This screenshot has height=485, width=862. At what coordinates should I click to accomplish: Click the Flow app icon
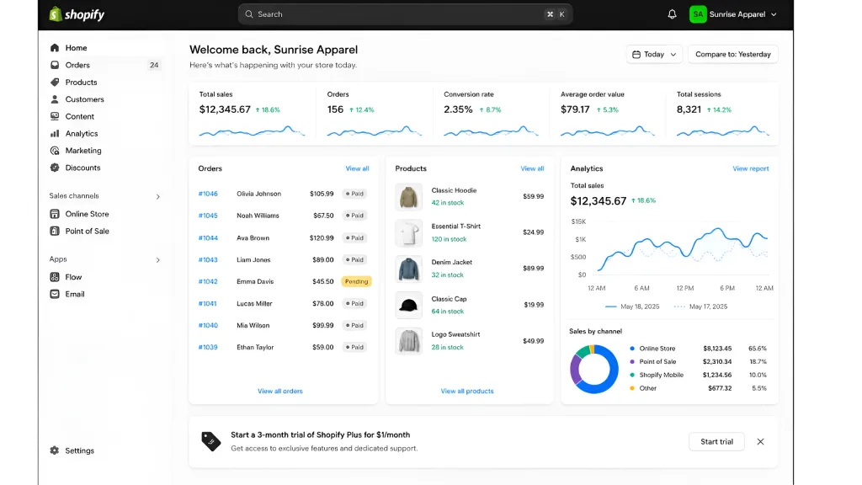point(55,276)
